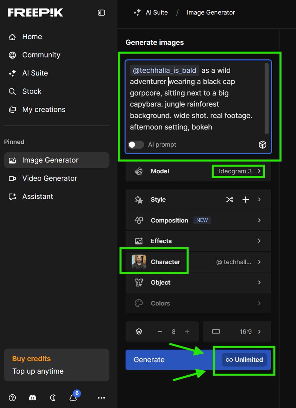This screenshot has height=408, width=296.
Task: Click the Model brain icon
Action: pyautogui.click(x=138, y=171)
